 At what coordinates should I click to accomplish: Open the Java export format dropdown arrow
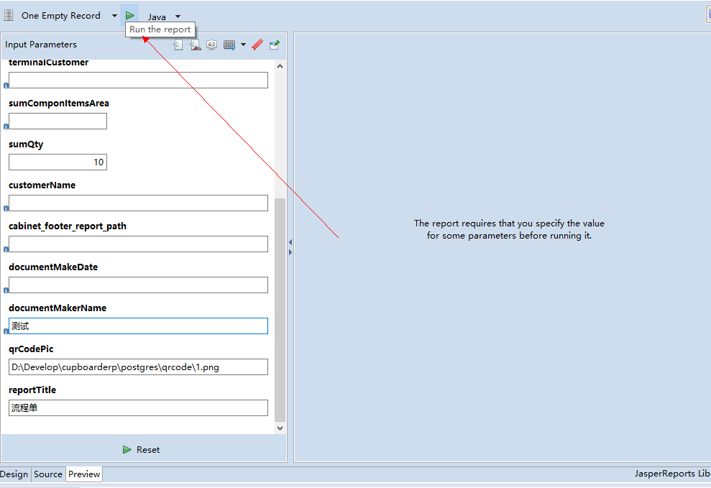[x=178, y=17]
